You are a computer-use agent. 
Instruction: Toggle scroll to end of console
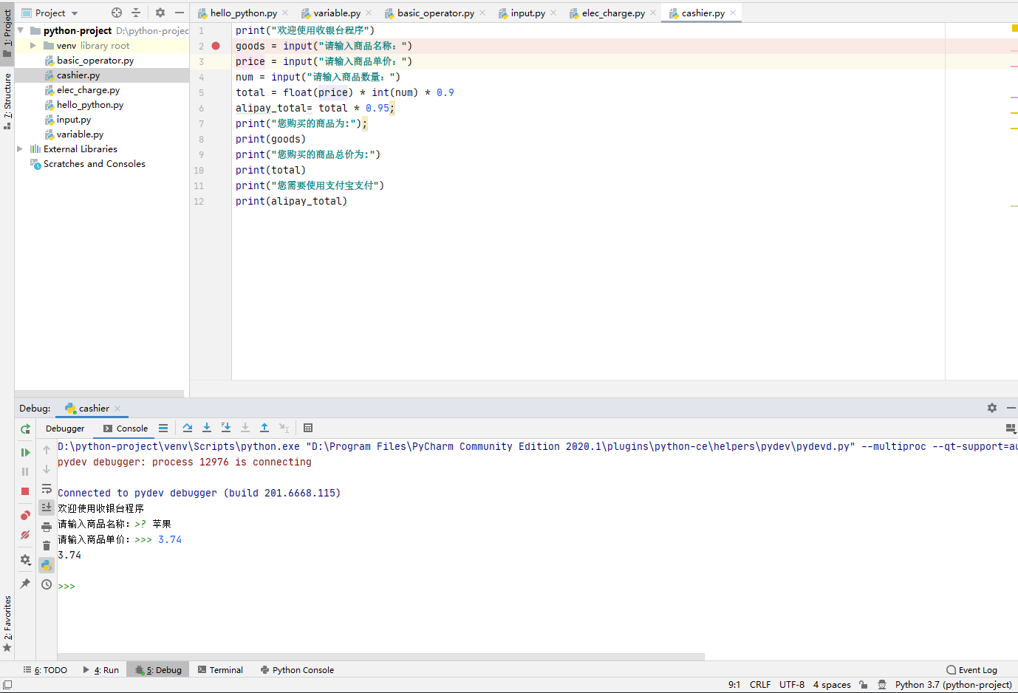47,508
